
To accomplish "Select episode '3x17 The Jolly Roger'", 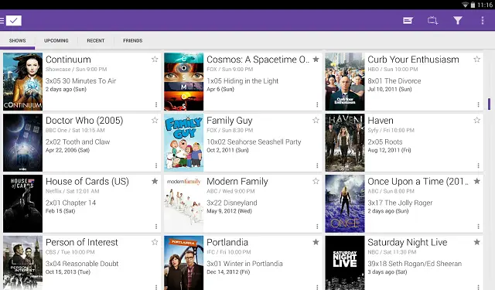I will click(x=400, y=203).
